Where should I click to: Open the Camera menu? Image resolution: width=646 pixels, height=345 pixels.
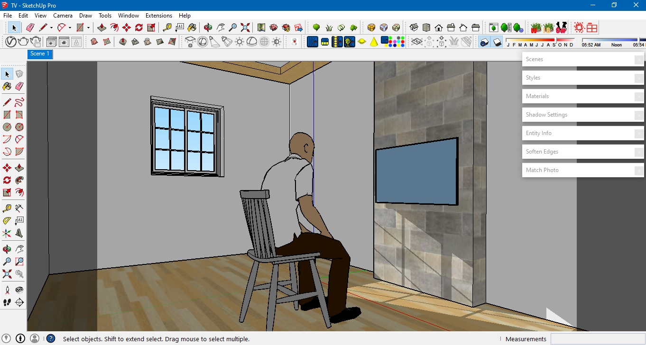(x=63, y=15)
